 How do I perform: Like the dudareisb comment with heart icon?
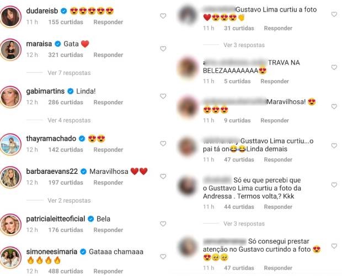point(163,16)
